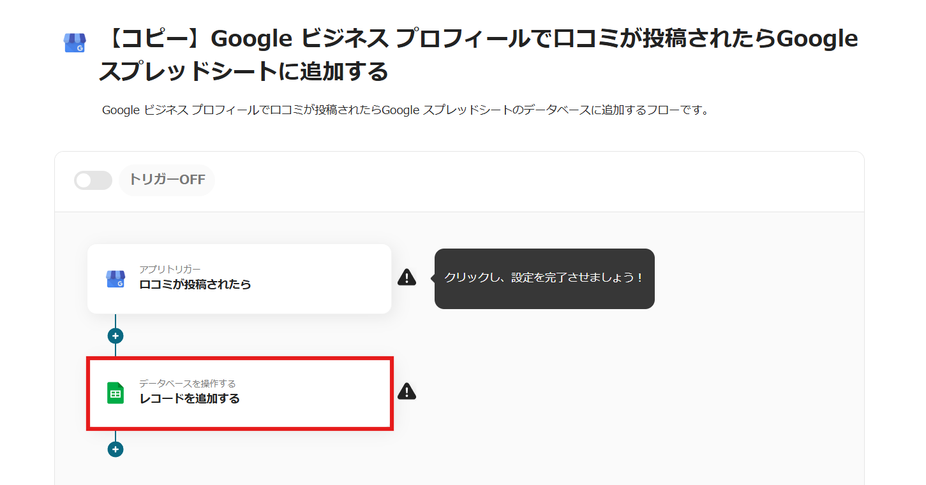Click the トリガーOFF label

(167, 180)
